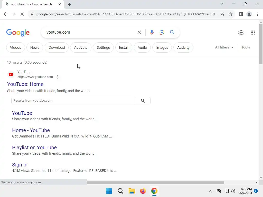Image resolution: width=263 pixels, height=197 pixels.
Task: Submit search with magnifier icon
Action: (x=172, y=32)
